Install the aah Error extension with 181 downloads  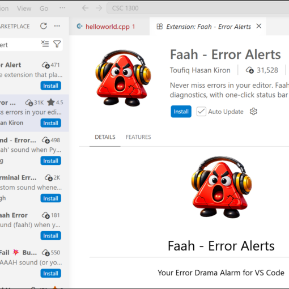click(50, 236)
